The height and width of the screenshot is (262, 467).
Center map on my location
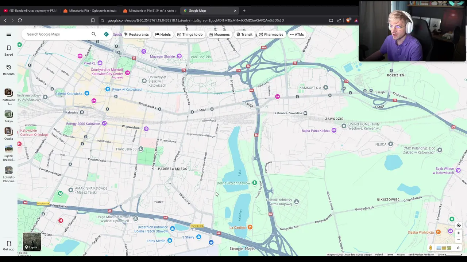pos(459,225)
